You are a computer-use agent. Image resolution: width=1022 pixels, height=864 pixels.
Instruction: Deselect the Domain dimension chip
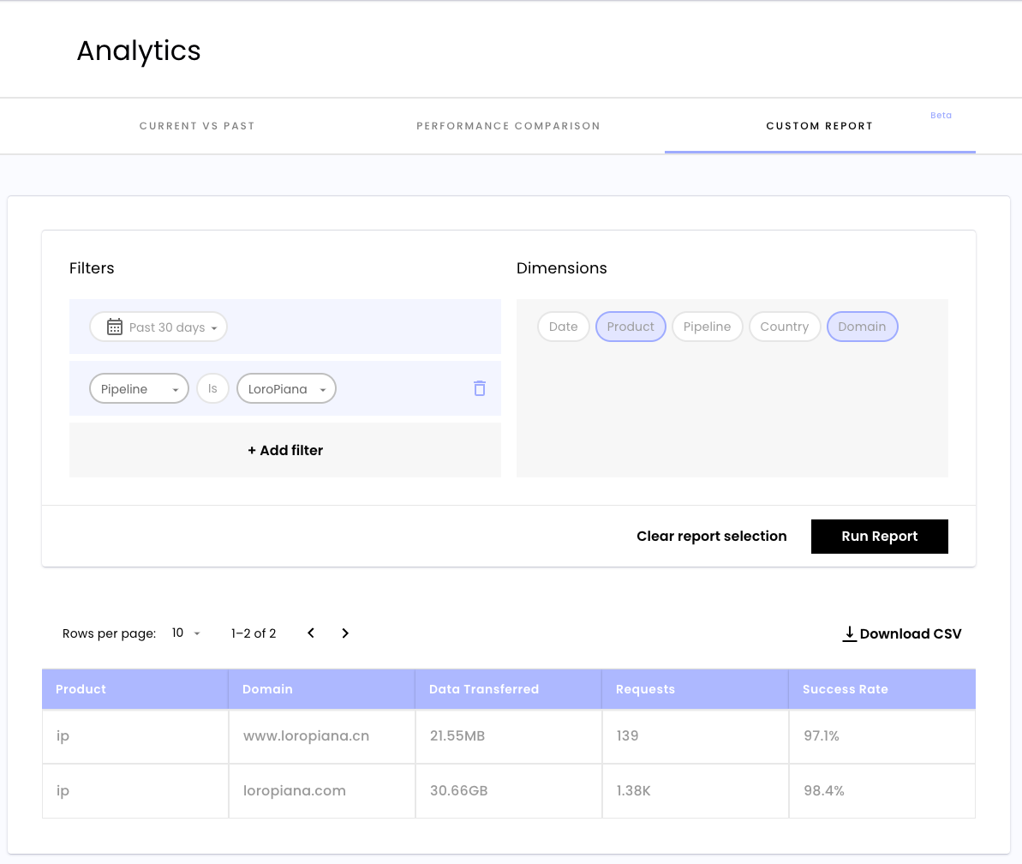[x=863, y=327]
